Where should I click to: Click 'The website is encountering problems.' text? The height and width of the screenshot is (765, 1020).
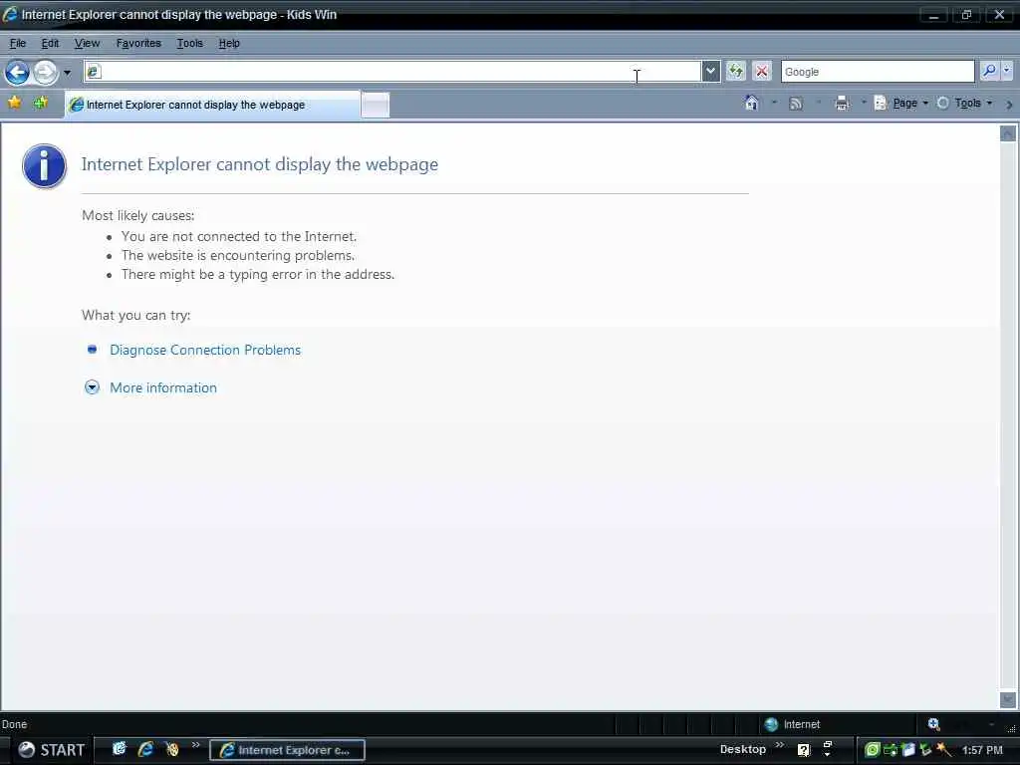click(238, 256)
